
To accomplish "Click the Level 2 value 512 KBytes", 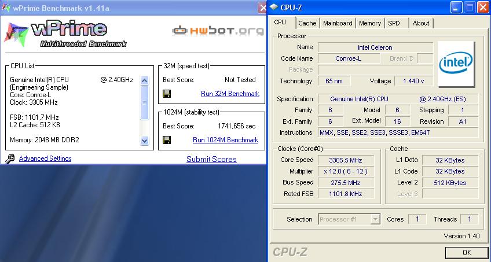I will (x=450, y=183).
